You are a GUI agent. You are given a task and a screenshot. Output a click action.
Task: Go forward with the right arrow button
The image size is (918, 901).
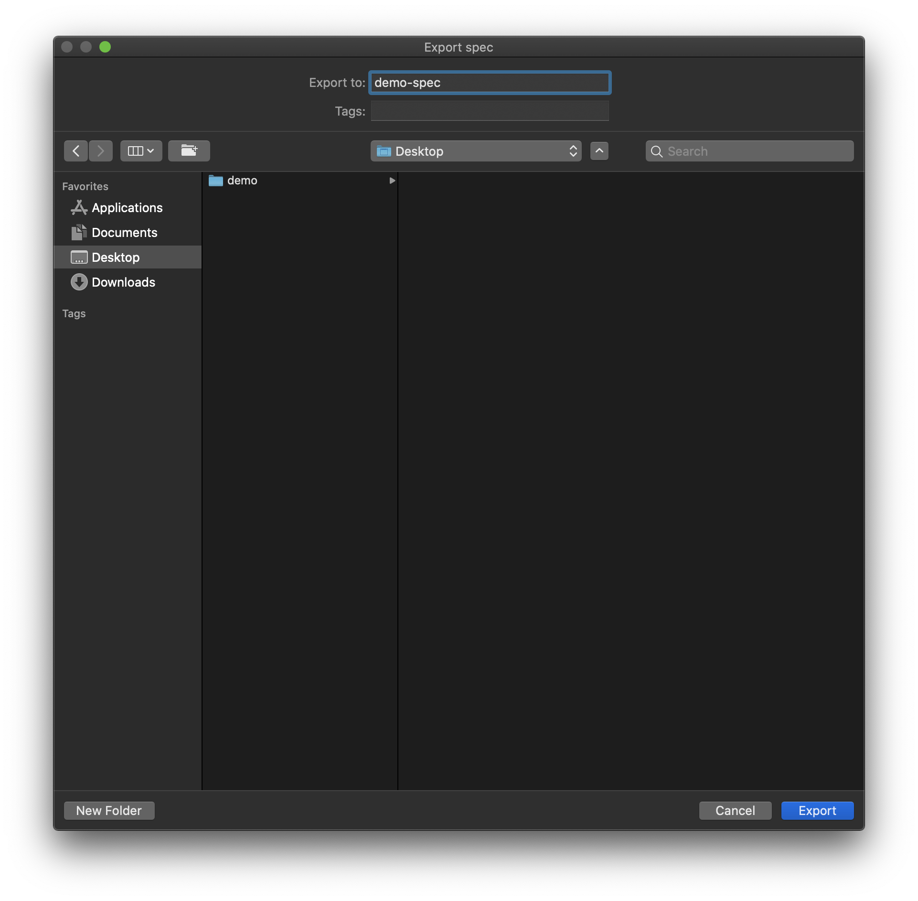coord(101,151)
